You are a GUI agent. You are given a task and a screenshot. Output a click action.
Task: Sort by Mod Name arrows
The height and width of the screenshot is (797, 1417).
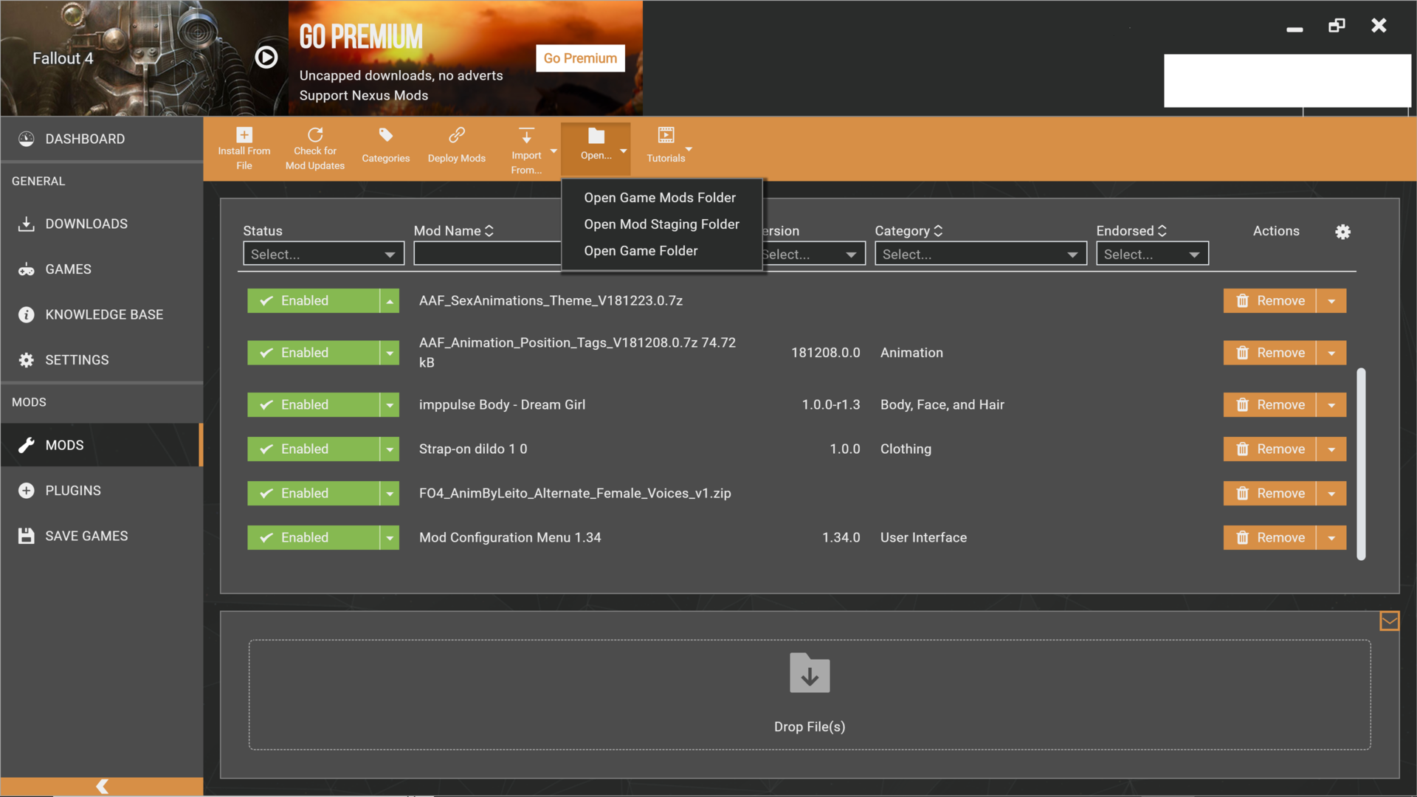(489, 231)
